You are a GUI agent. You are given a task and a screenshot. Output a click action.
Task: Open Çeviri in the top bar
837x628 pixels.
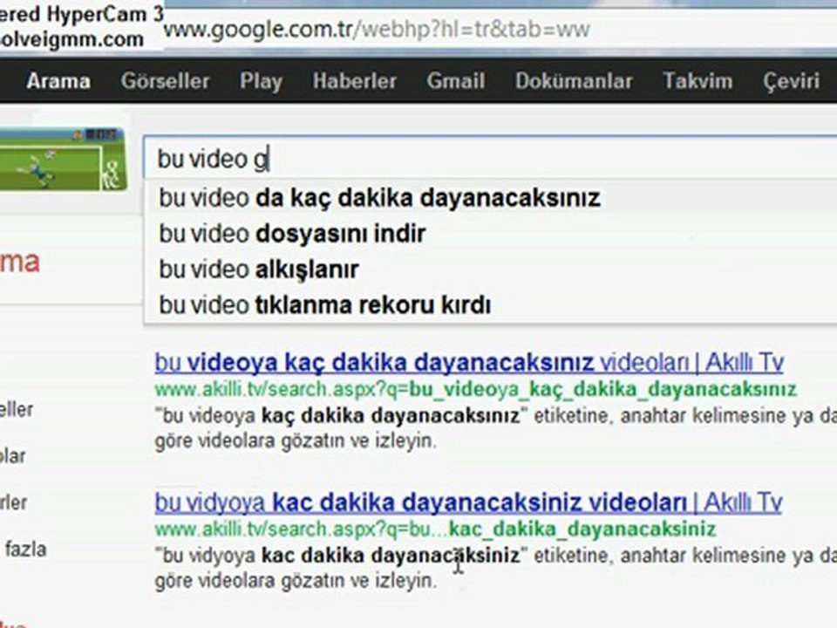791,82
